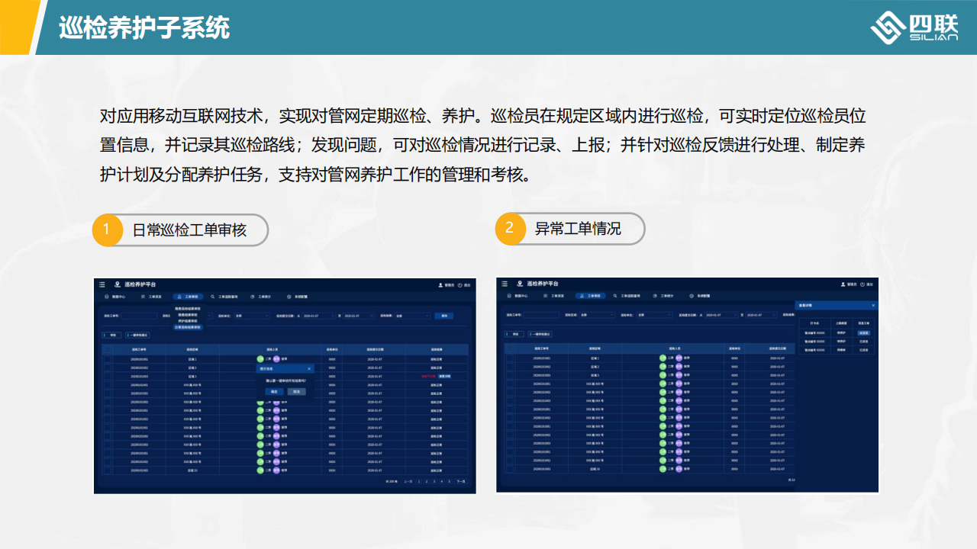Open 巡检结果 dropdown in left screenshot
This screenshot has height=549, width=977.
tap(412, 316)
